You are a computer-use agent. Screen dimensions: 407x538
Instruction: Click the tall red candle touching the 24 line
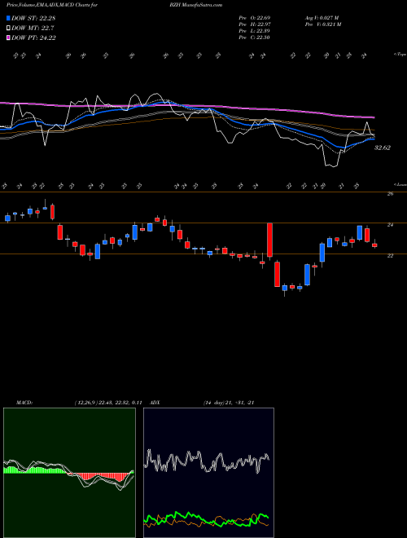click(x=269, y=240)
